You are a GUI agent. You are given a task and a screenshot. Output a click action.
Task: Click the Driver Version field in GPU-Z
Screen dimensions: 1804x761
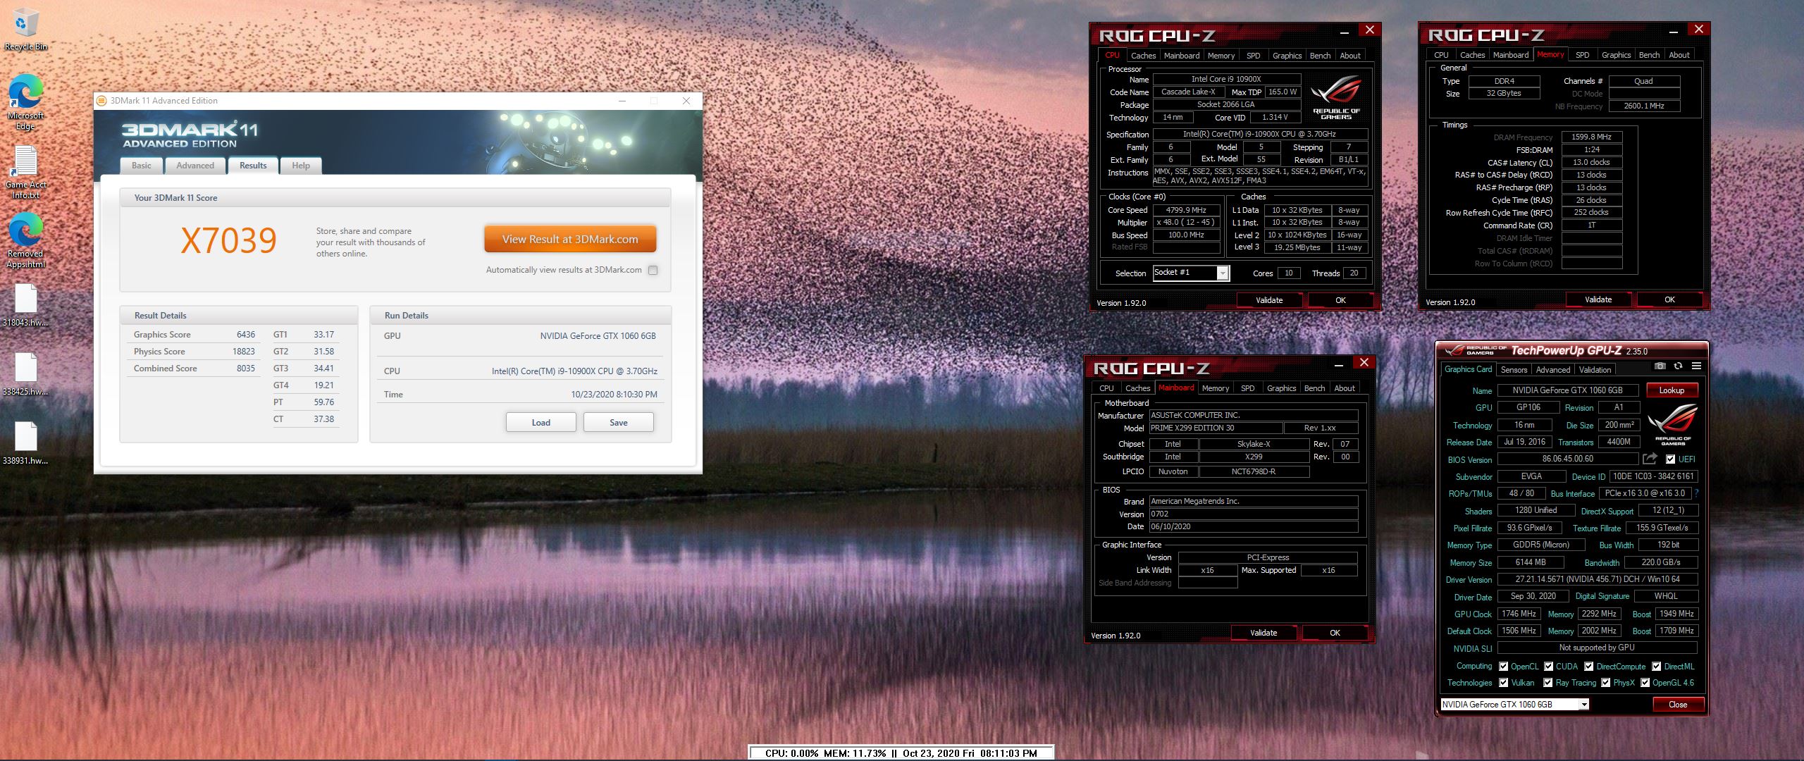click(x=1597, y=579)
